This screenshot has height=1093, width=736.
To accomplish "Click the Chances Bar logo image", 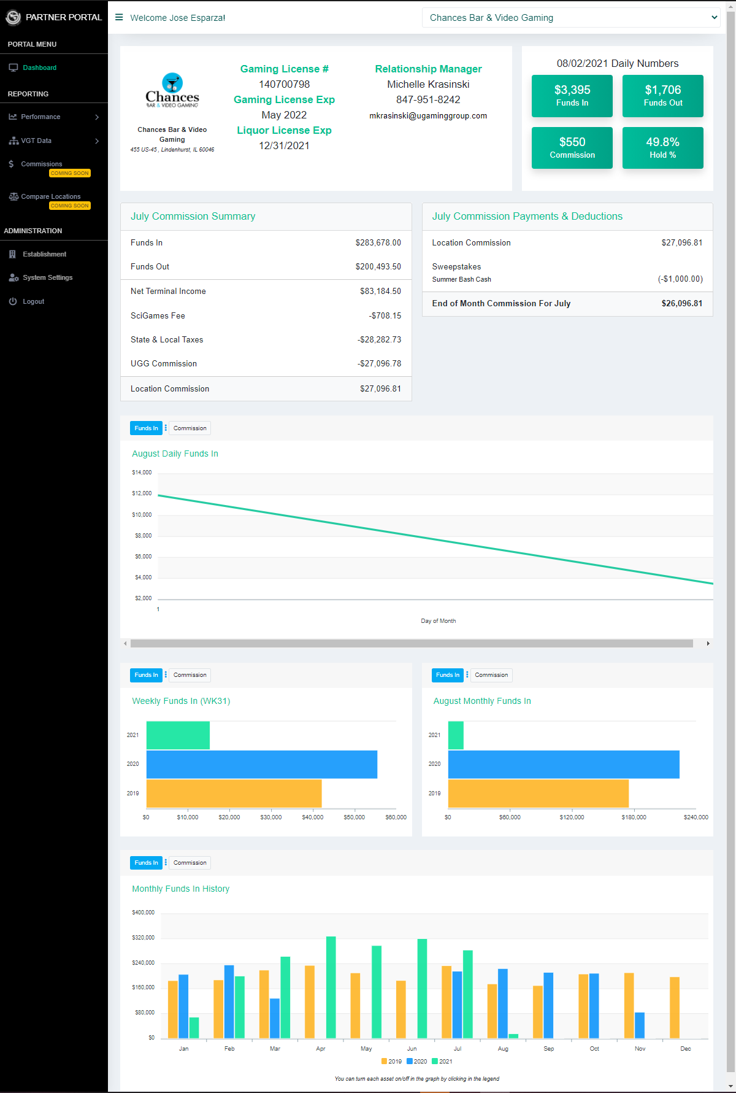I will pyautogui.click(x=172, y=91).
